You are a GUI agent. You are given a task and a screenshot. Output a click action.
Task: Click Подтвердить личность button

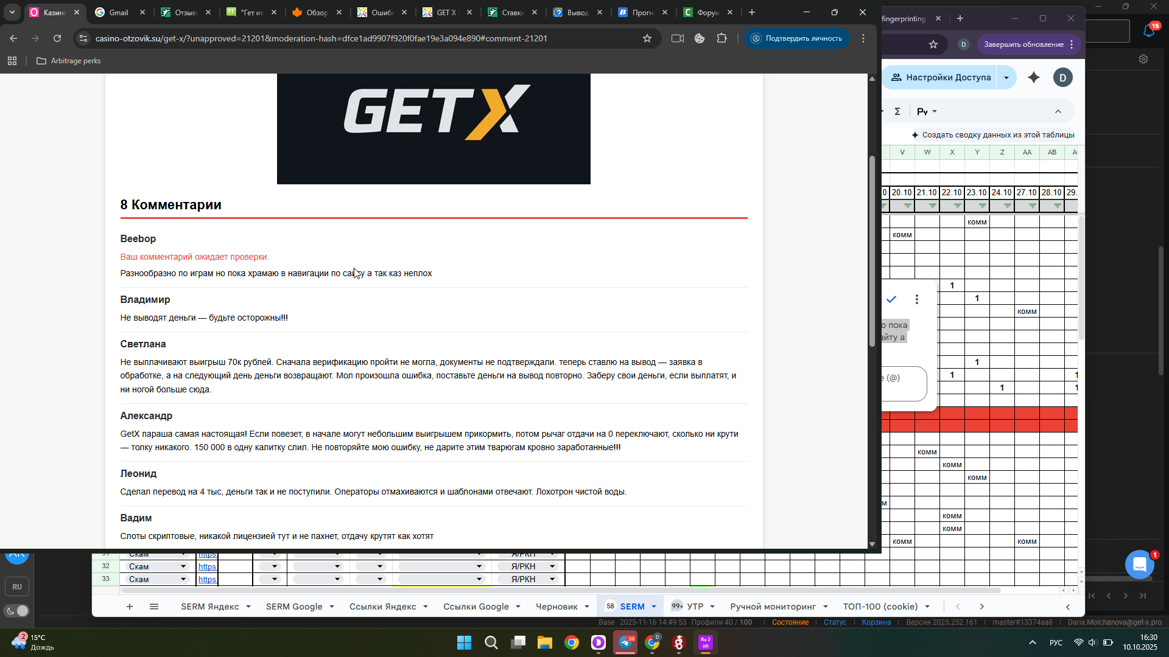pos(797,38)
